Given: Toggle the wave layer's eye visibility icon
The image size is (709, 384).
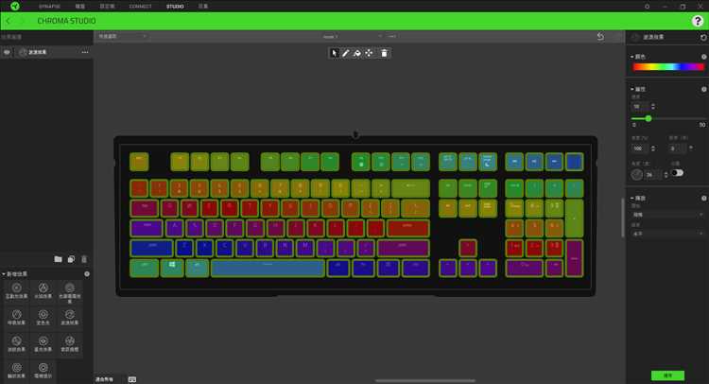Looking at the screenshot, I should pos(7,52).
